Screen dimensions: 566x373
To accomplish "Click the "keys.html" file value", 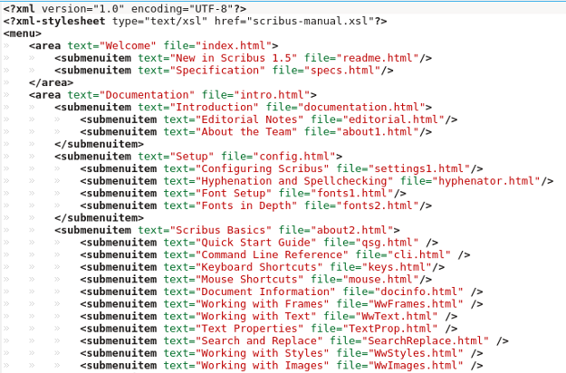I will [x=397, y=267].
